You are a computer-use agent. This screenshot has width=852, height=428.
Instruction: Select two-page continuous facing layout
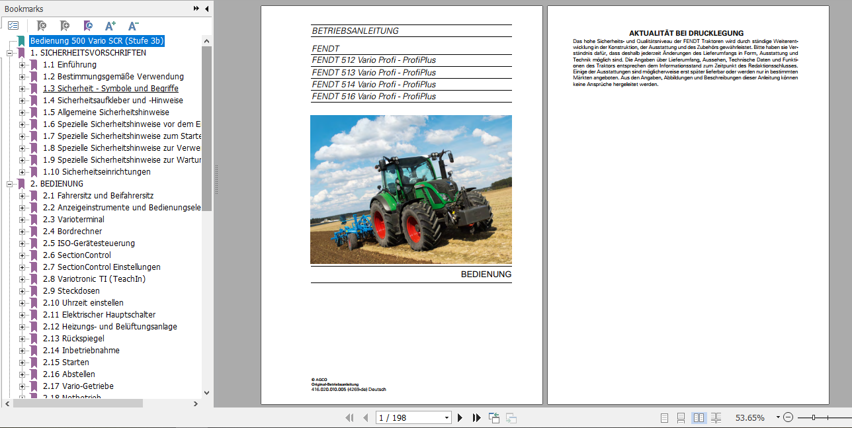click(716, 417)
